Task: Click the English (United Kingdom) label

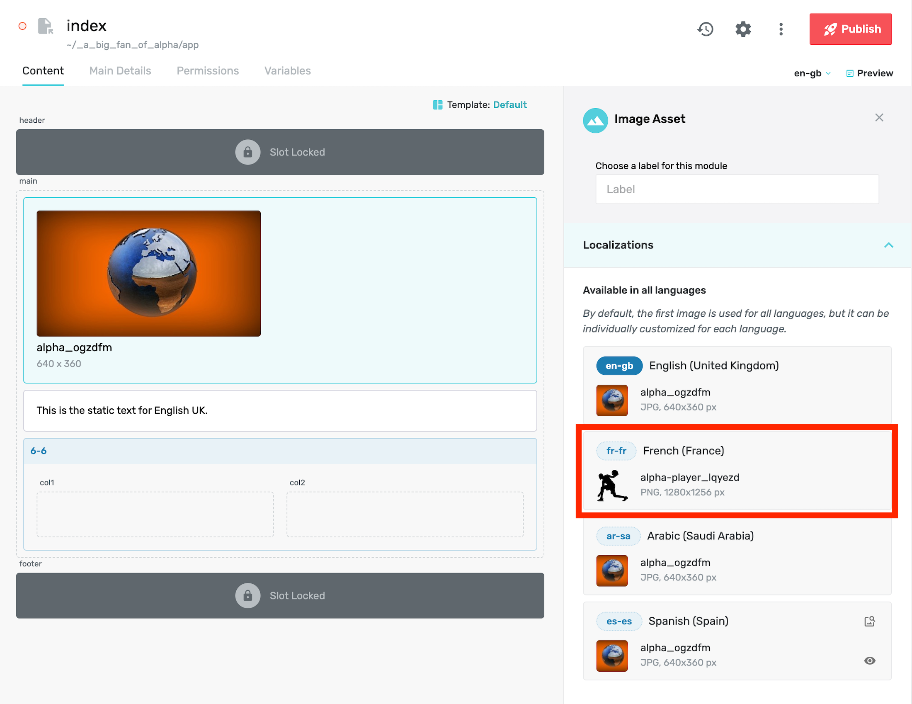Action: (714, 365)
